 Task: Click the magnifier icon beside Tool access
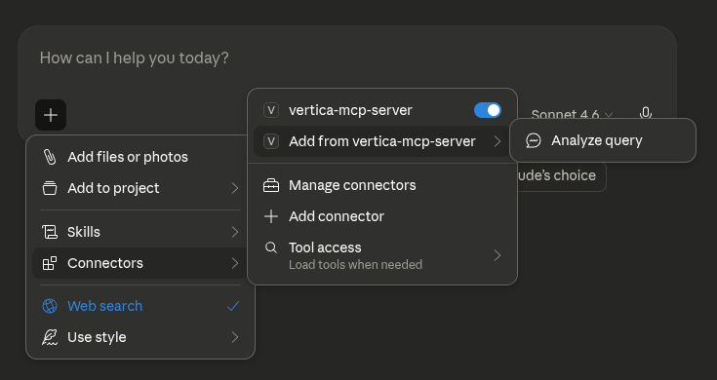pos(271,247)
